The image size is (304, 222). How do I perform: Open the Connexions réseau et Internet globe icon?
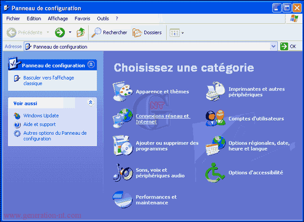[x=123, y=118]
